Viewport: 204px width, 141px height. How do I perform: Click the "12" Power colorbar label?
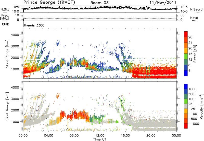tap(190, 59)
